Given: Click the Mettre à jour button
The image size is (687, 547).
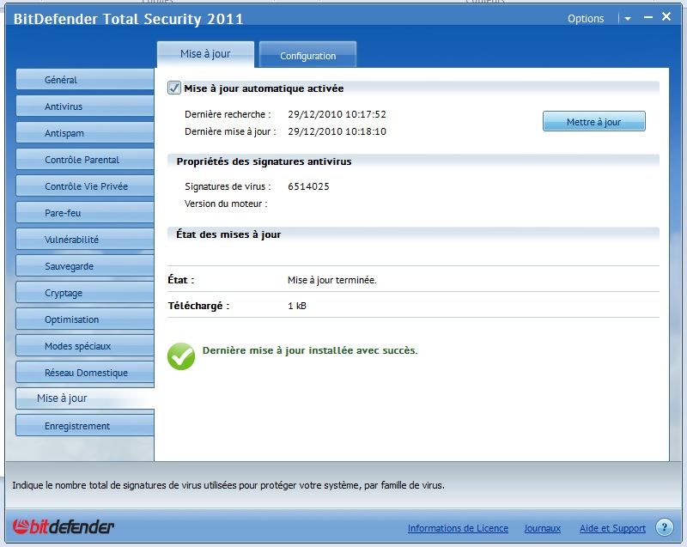Looking at the screenshot, I should 593,121.
